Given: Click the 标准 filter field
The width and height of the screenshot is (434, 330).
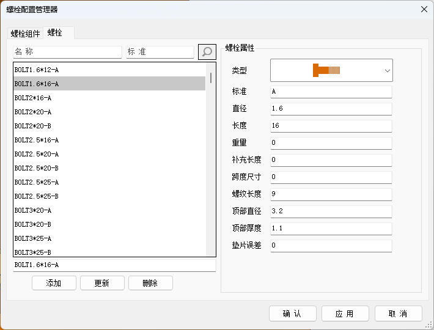Looking at the screenshot, I should coord(160,52).
